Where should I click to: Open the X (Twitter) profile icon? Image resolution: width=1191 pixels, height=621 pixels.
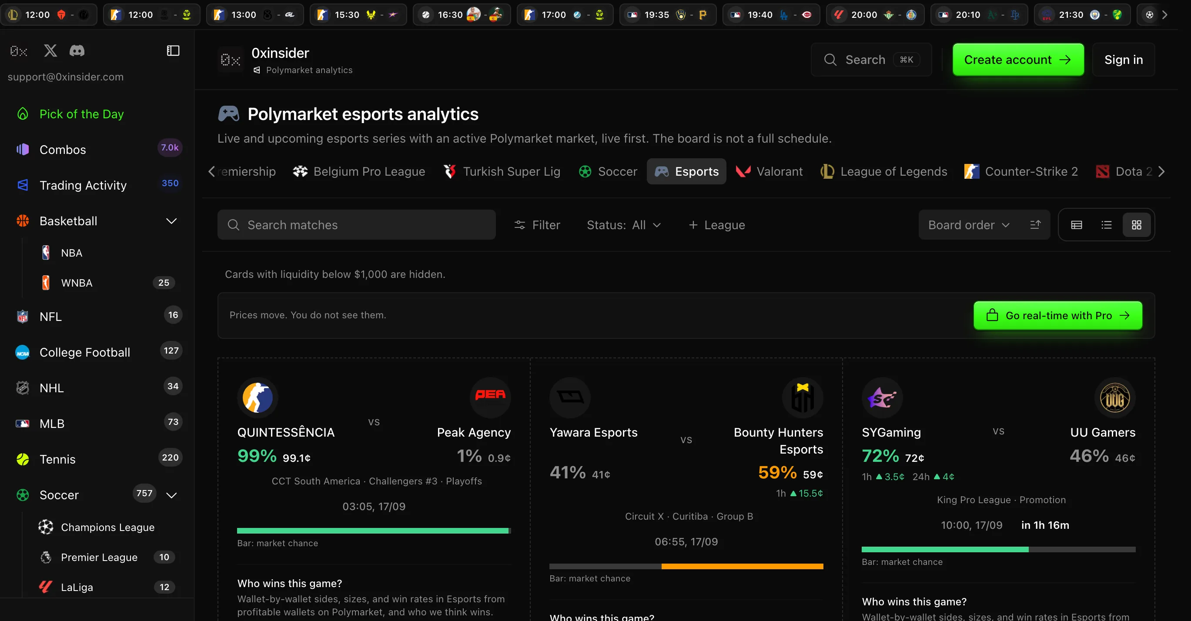(50, 50)
